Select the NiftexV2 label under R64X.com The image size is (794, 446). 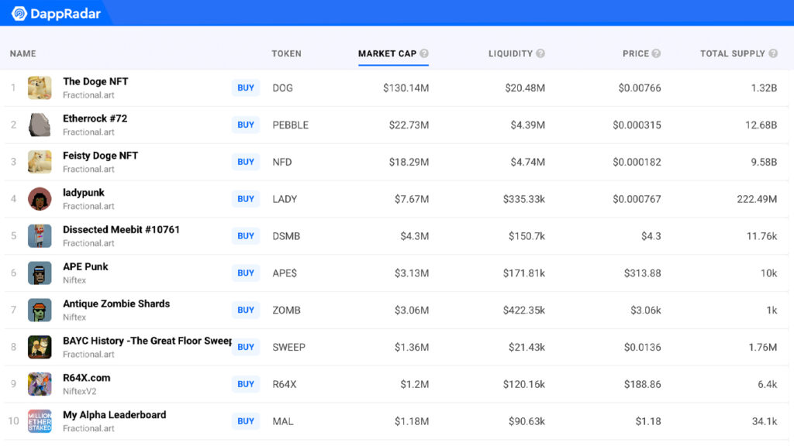(80, 391)
